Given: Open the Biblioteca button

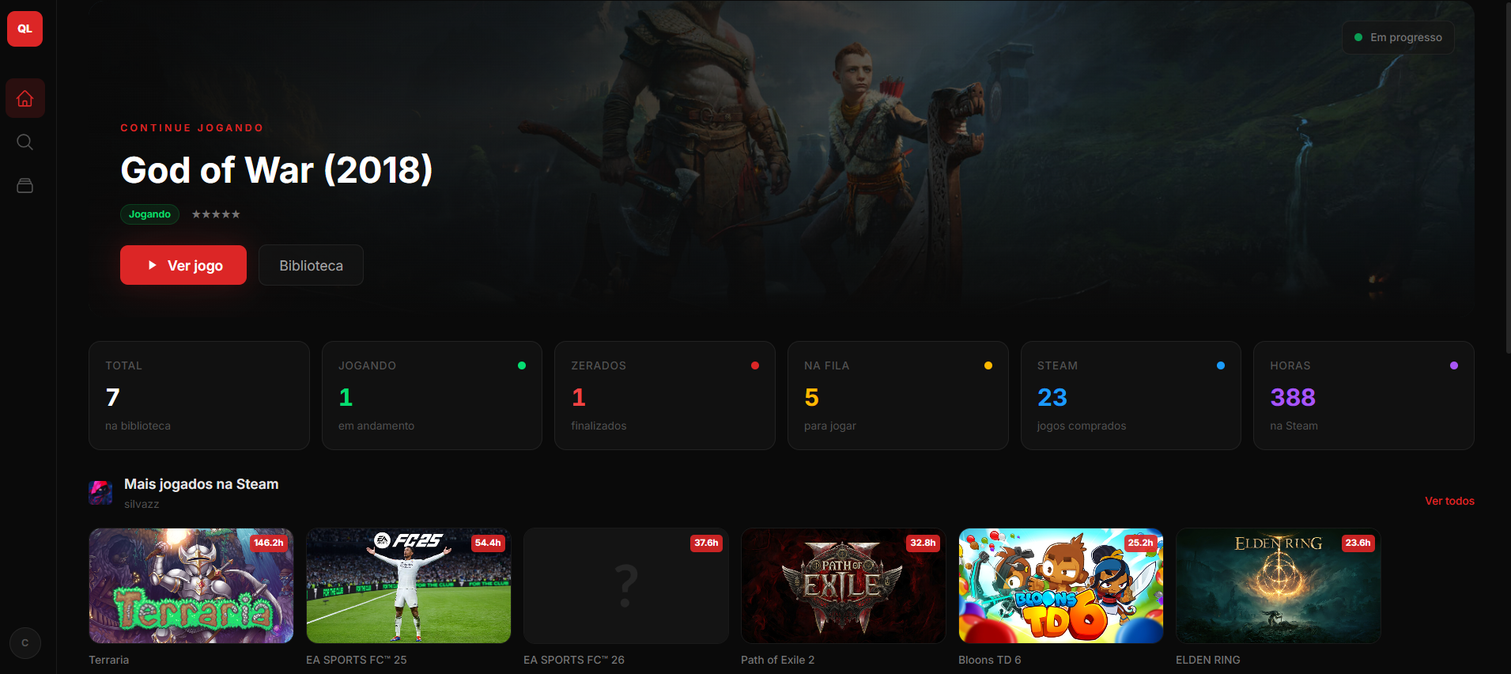Looking at the screenshot, I should pos(311,265).
